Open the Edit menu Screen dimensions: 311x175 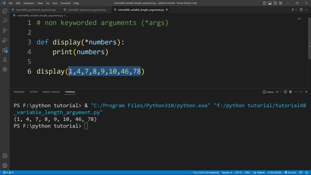point(18,3)
